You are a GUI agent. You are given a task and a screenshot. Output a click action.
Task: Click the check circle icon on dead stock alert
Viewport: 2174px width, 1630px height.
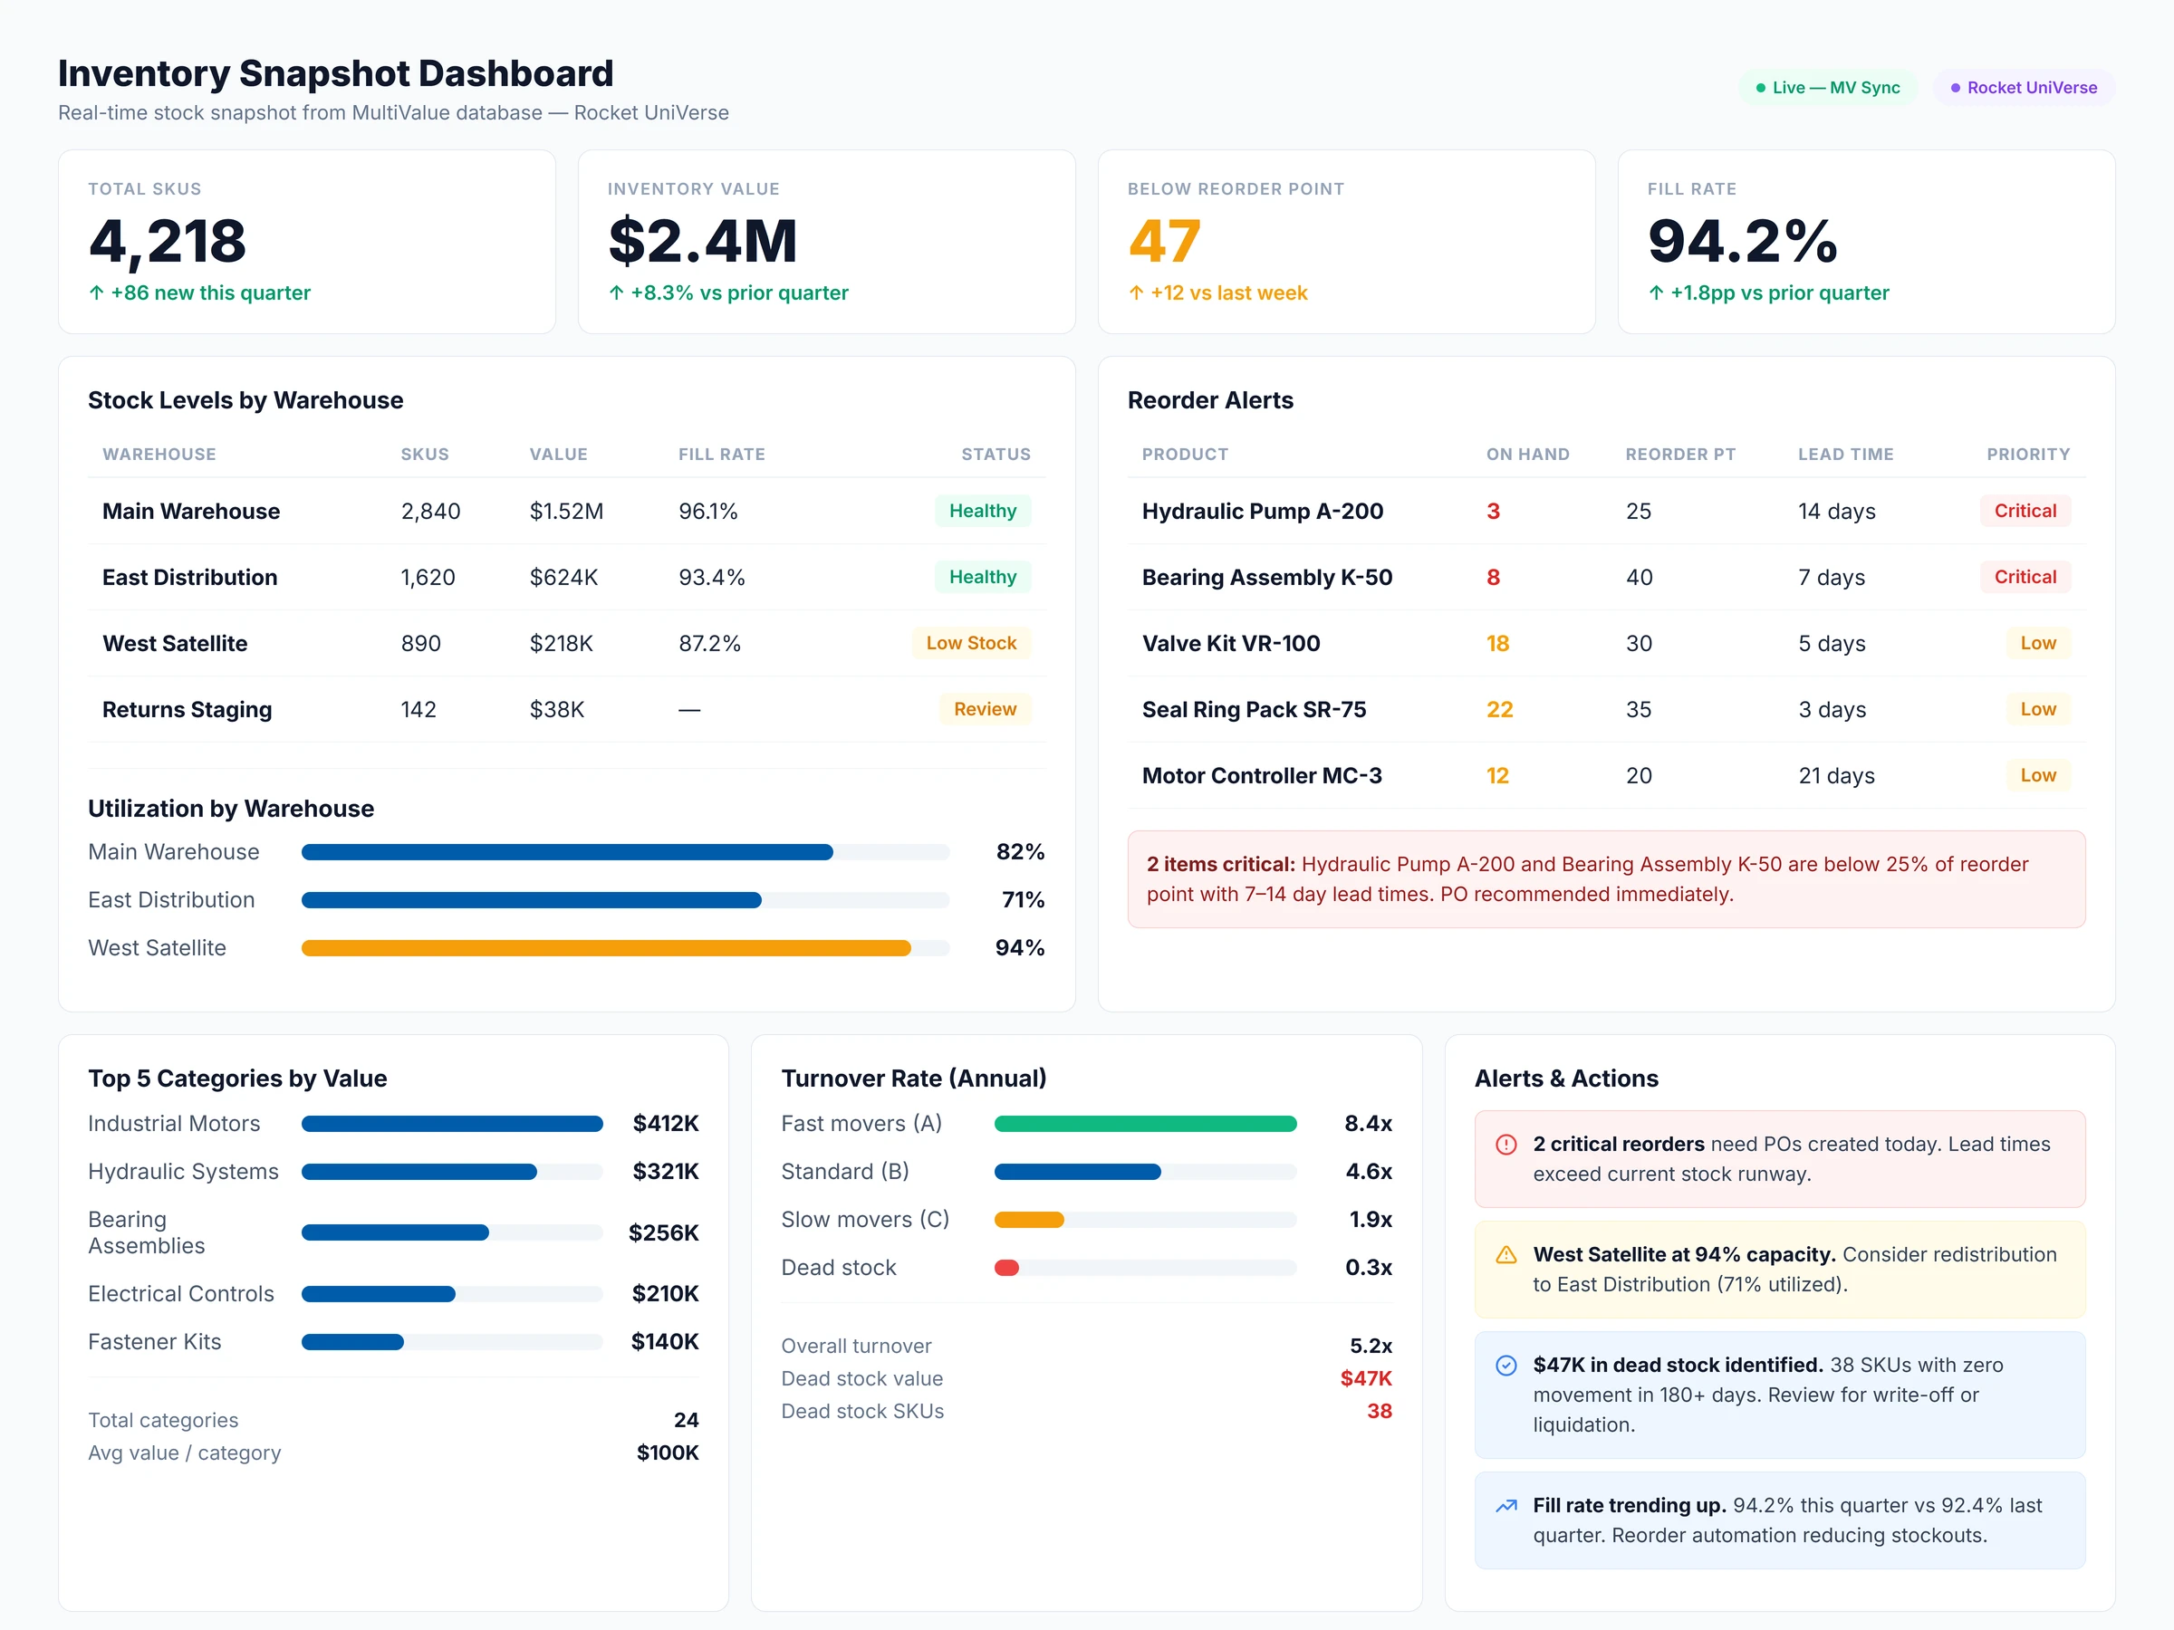pos(1505,1365)
